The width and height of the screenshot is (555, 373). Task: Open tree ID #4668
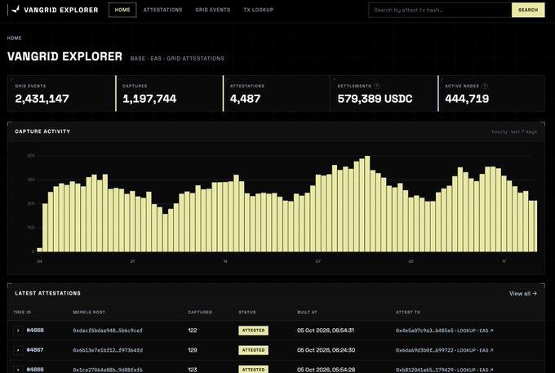coord(35,331)
